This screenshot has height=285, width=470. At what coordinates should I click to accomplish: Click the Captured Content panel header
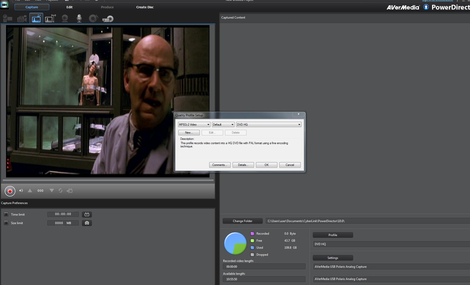tap(233, 18)
